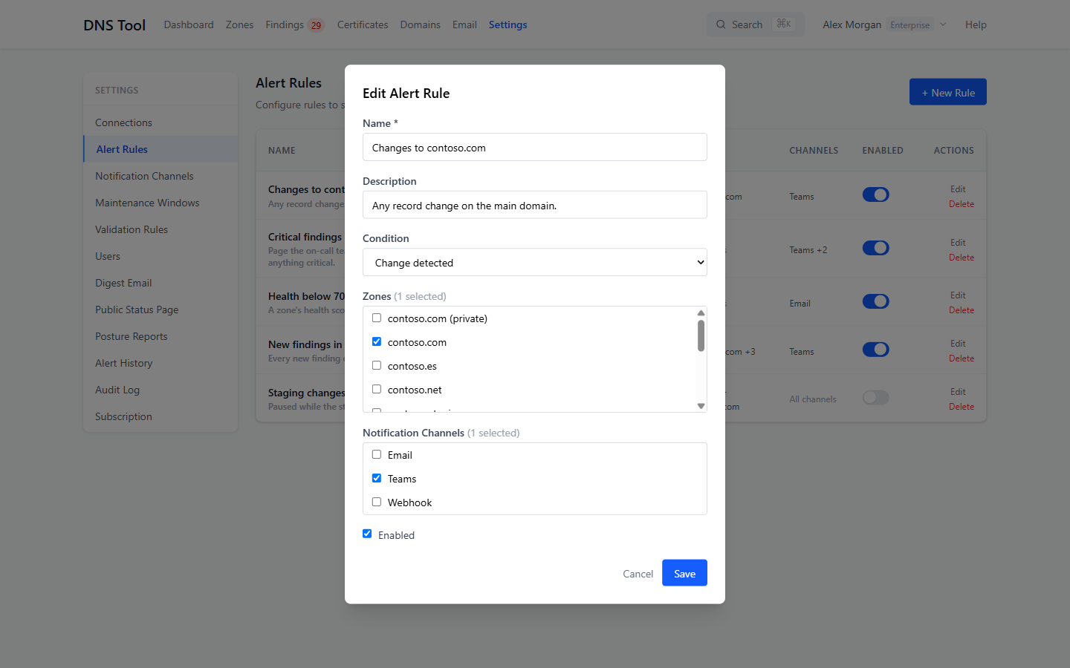
Task: Save the alert rule
Action: 684,573
